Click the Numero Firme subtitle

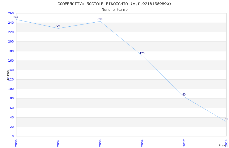114,9
